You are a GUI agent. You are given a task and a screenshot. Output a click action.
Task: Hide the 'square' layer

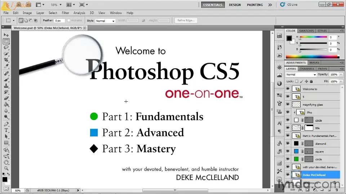[x=288, y=151]
